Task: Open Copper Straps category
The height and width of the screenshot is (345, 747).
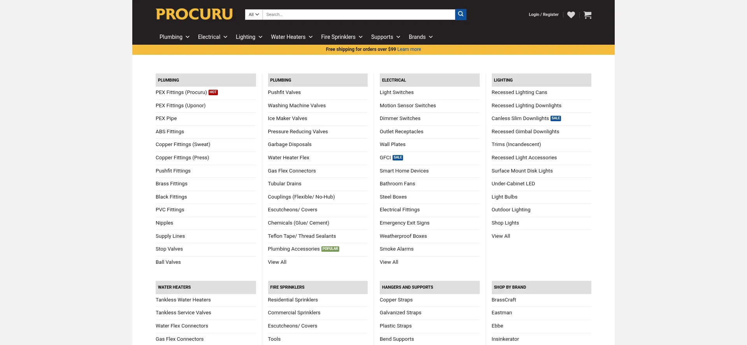Action: [396, 300]
